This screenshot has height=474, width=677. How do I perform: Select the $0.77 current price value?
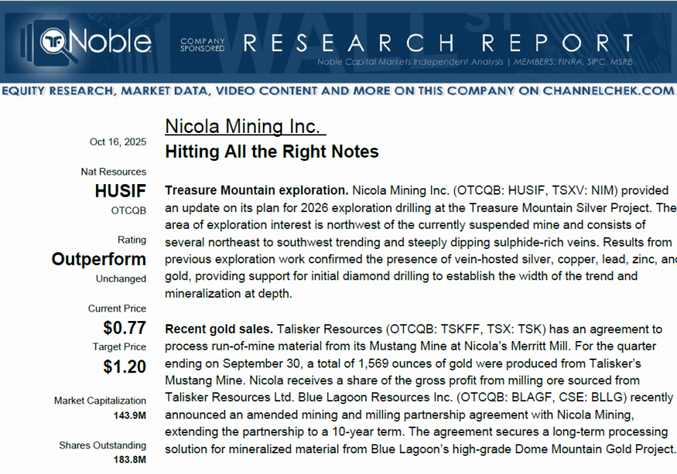[124, 327]
